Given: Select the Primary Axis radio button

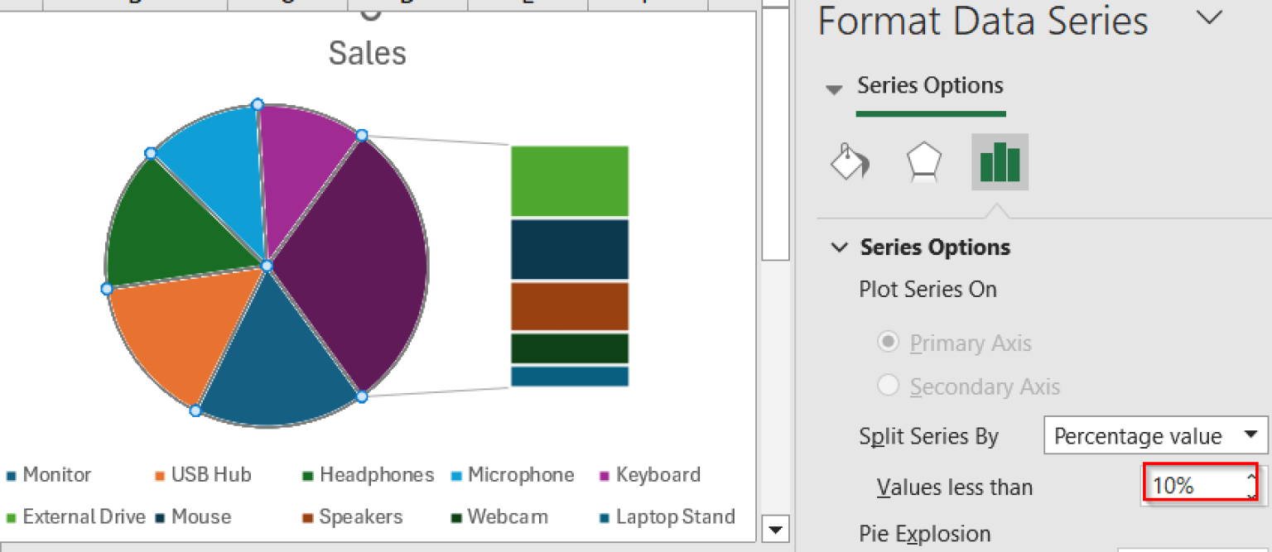Looking at the screenshot, I should point(888,343).
